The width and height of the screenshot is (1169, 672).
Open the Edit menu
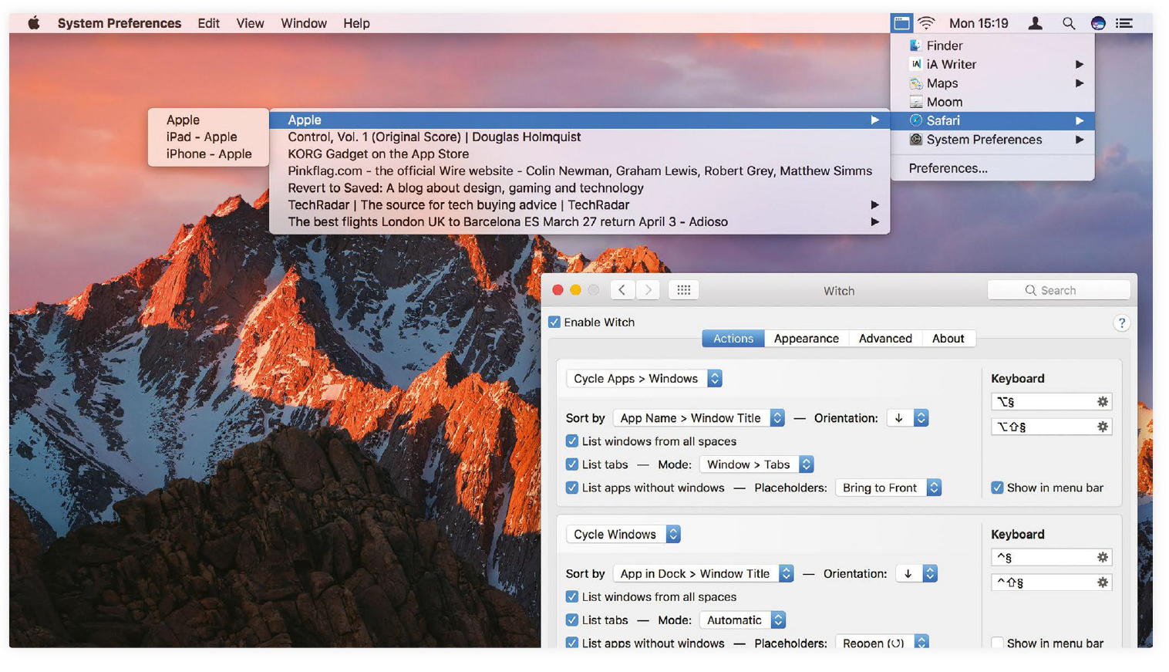coord(208,23)
